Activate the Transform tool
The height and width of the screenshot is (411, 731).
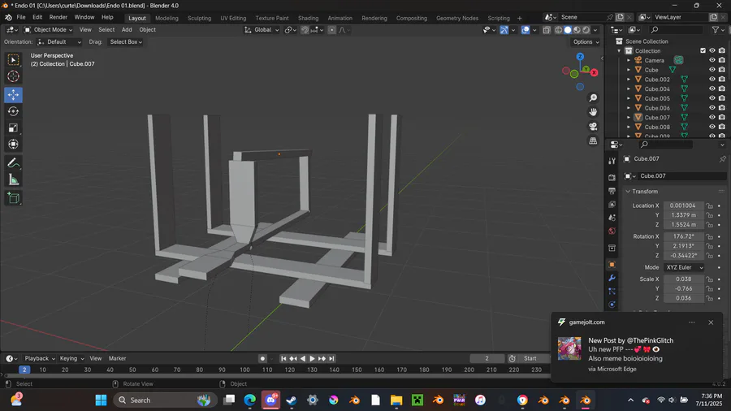13,144
